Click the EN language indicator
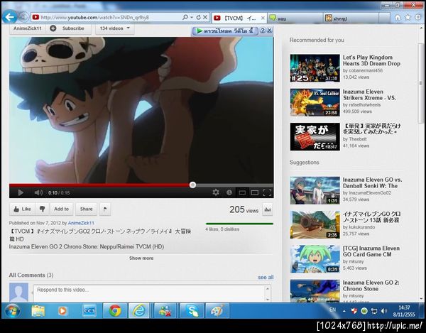 (332, 310)
